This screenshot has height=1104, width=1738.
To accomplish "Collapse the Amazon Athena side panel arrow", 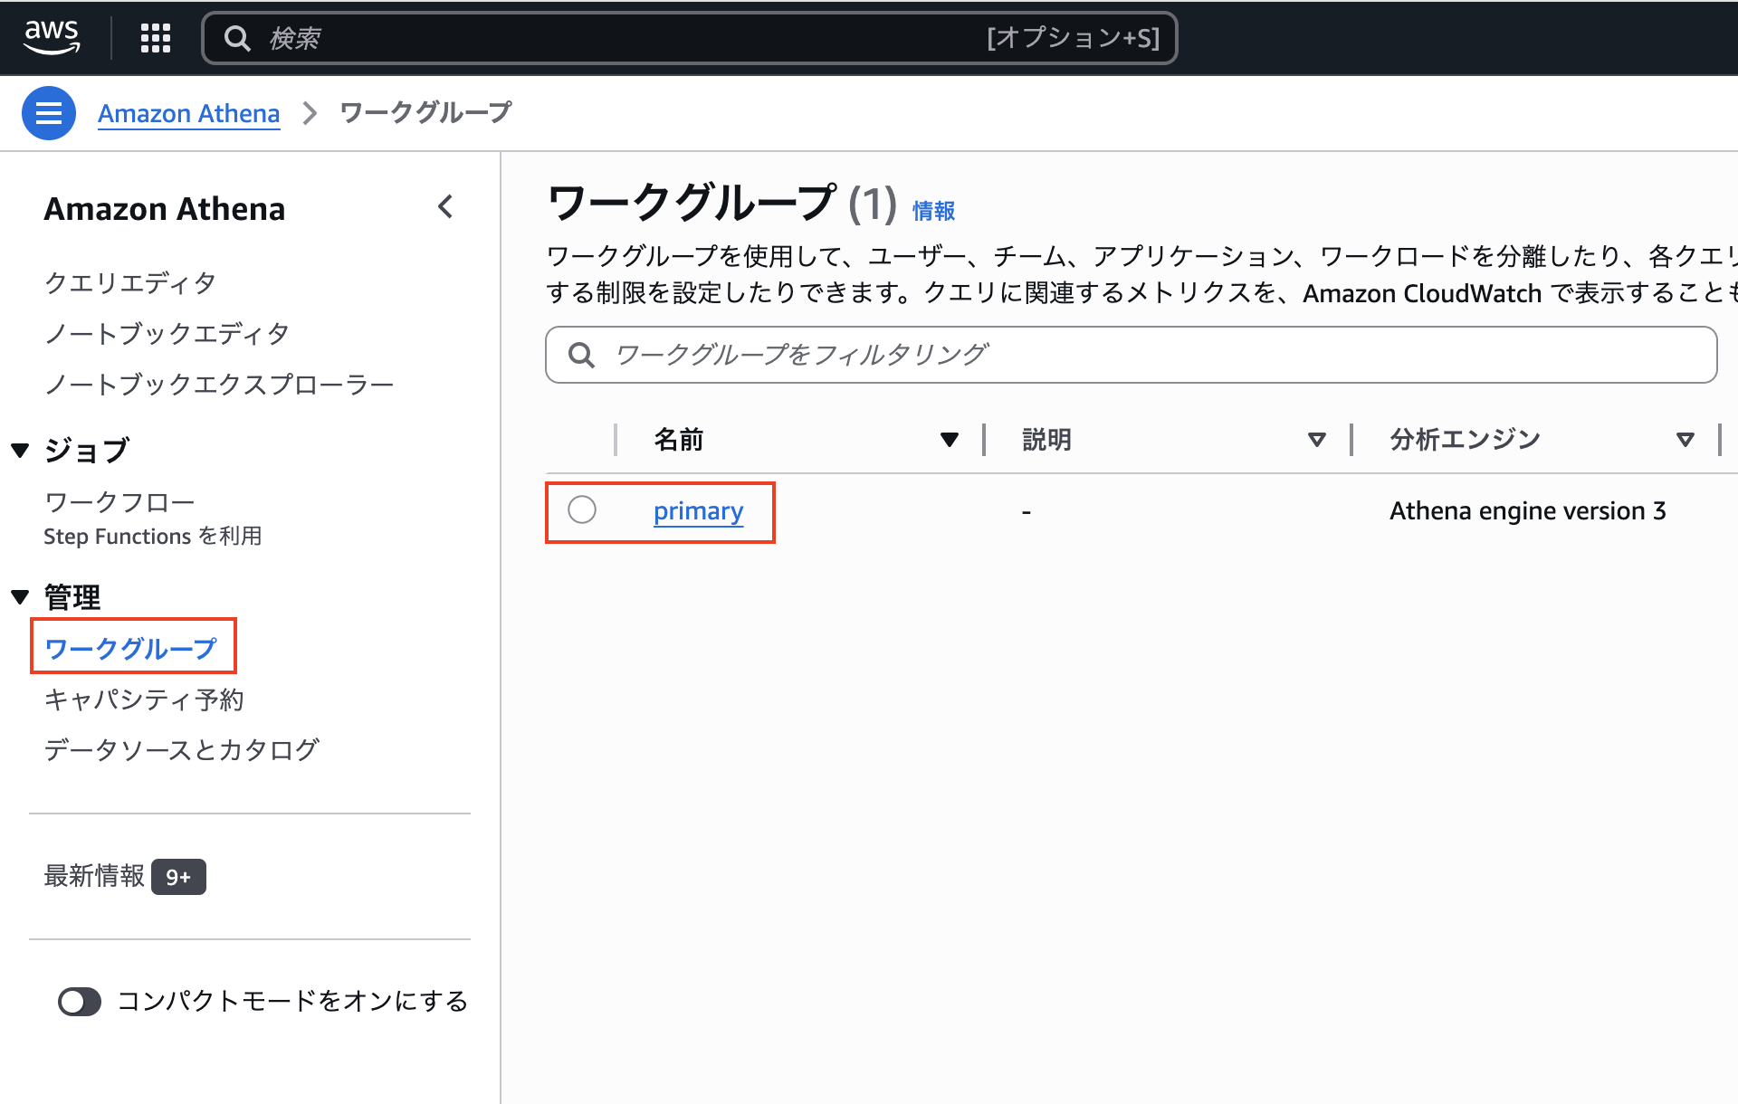I will pos(445,207).
